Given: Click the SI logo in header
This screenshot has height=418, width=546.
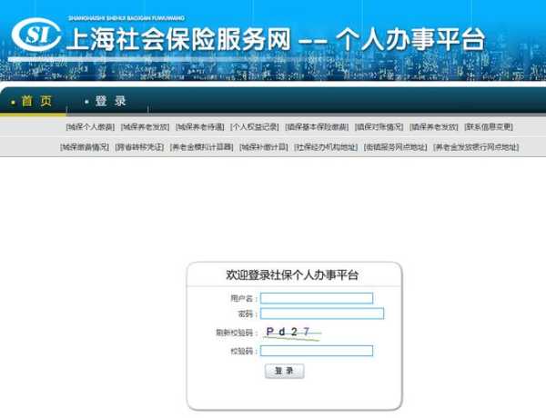Looking at the screenshot, I should point(36,35).
